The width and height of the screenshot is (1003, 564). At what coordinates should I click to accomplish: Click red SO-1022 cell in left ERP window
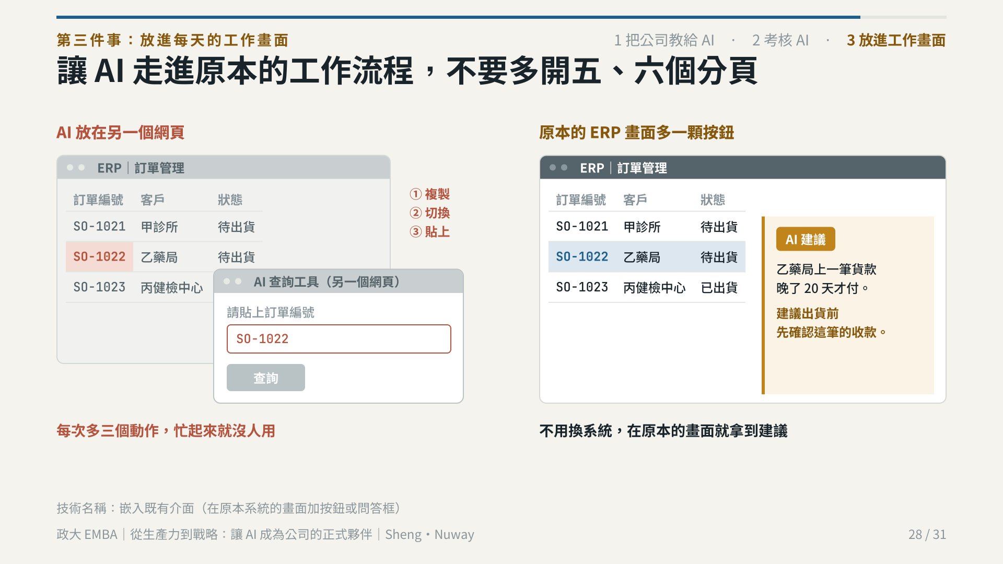(x=99, y=256)
